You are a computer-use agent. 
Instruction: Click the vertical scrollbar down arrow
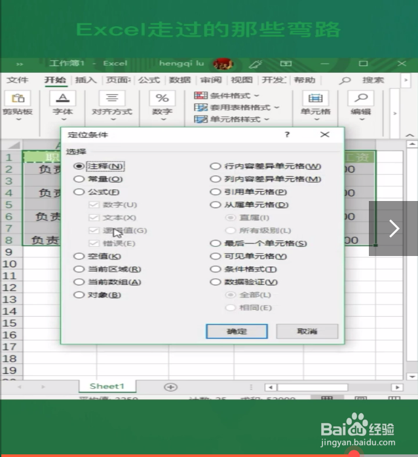click(412, 377)
